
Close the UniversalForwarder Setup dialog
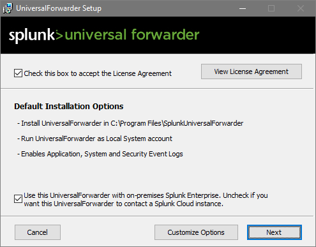coord(301,8)
